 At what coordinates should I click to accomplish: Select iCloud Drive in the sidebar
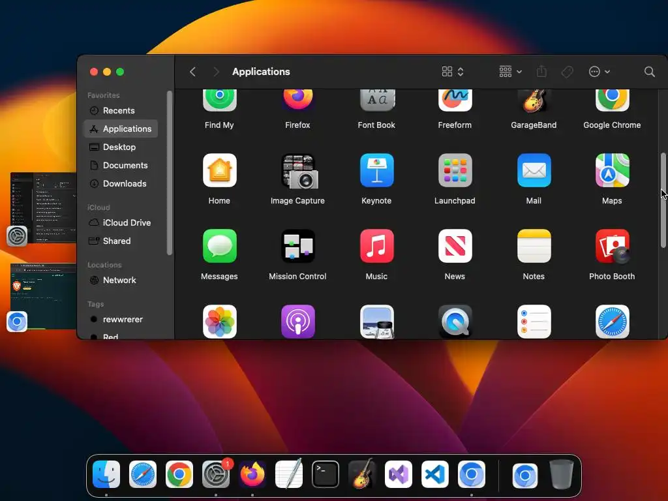121,223
